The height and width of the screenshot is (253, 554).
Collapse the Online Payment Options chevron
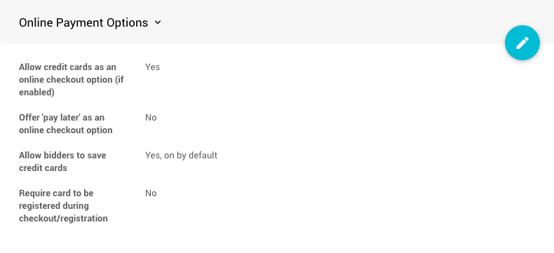158,22
